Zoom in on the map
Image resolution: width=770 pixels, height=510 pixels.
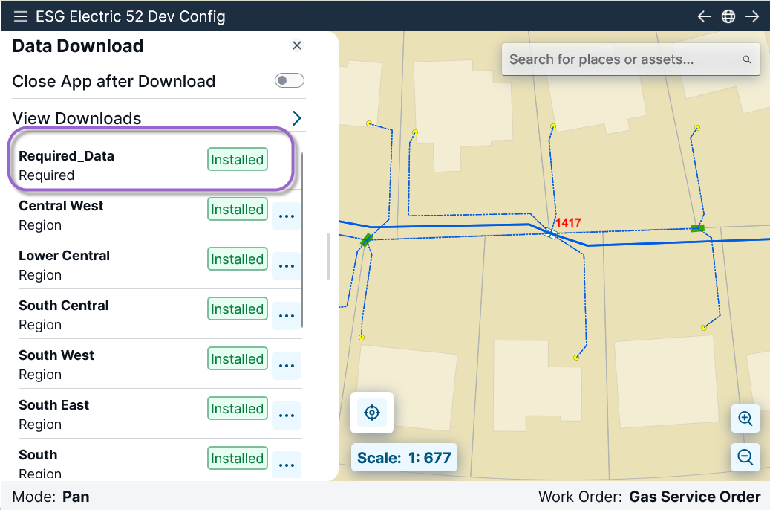745,419
